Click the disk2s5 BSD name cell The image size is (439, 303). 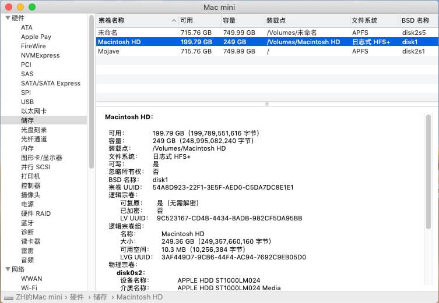click(x=414, y=33)
